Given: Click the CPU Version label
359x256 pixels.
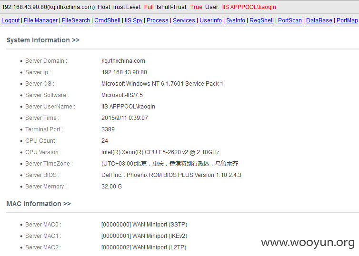Looking at the screenshot, I should [x=43, y=152].
